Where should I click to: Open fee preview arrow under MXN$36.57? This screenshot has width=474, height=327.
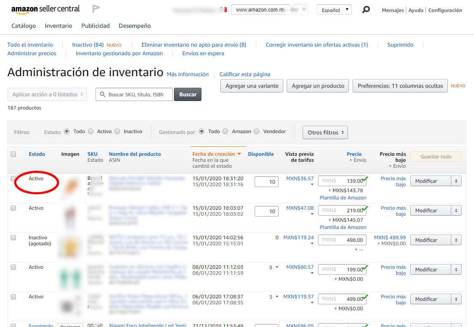(312, 185)
